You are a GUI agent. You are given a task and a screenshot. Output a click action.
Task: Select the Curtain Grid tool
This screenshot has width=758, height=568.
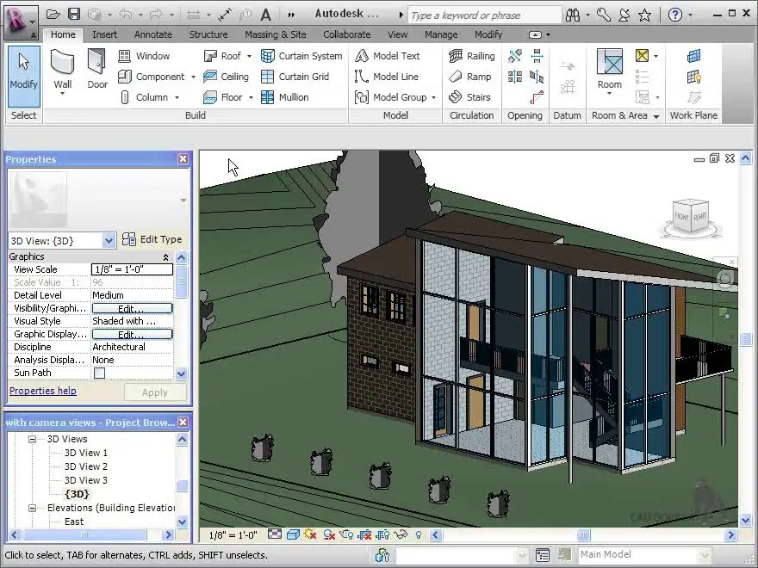(x=295, y=77)
